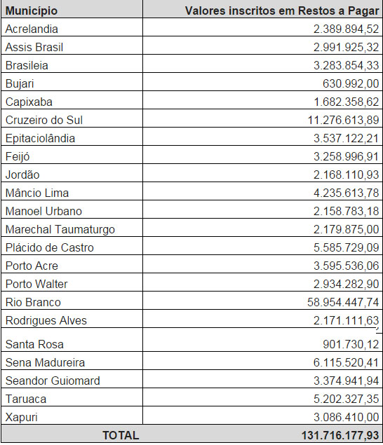Select the Município column header
This screenshot has width=383, height=445.
click(x=72, y=9)
